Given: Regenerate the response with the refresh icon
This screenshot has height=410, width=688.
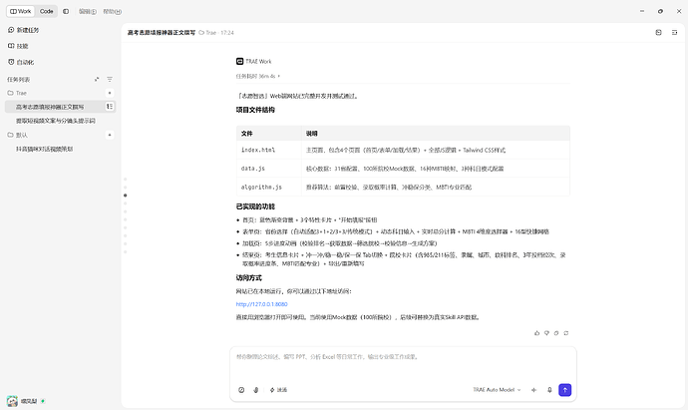Looking at the screenshot, I should (x=566, y=333).
